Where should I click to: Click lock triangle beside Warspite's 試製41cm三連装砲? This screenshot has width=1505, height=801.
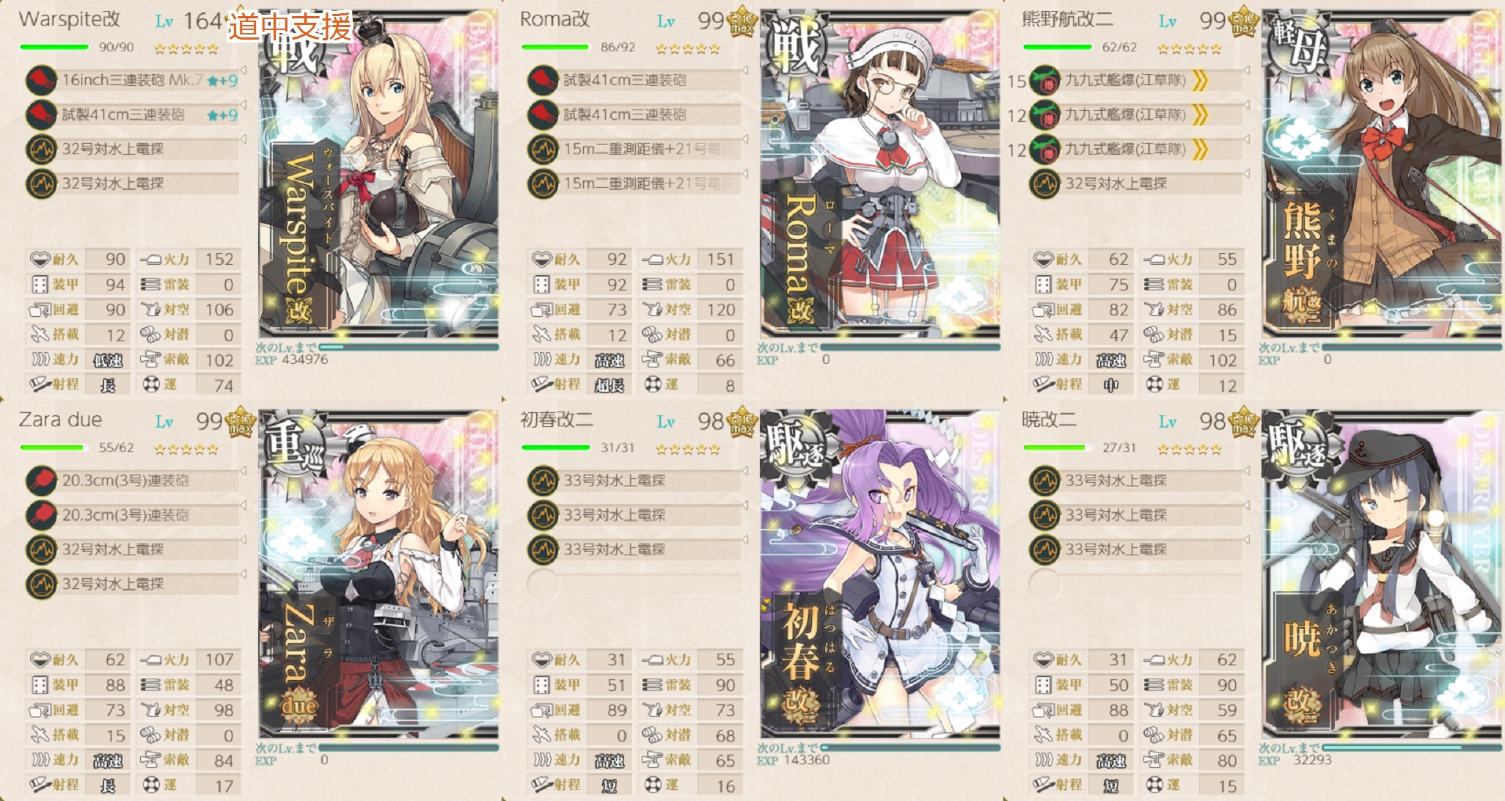coord(243,105)
